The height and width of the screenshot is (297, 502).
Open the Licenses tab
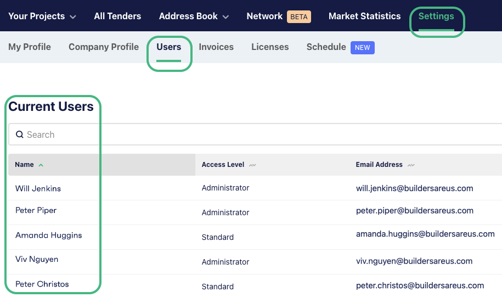(x=270, y=47)
